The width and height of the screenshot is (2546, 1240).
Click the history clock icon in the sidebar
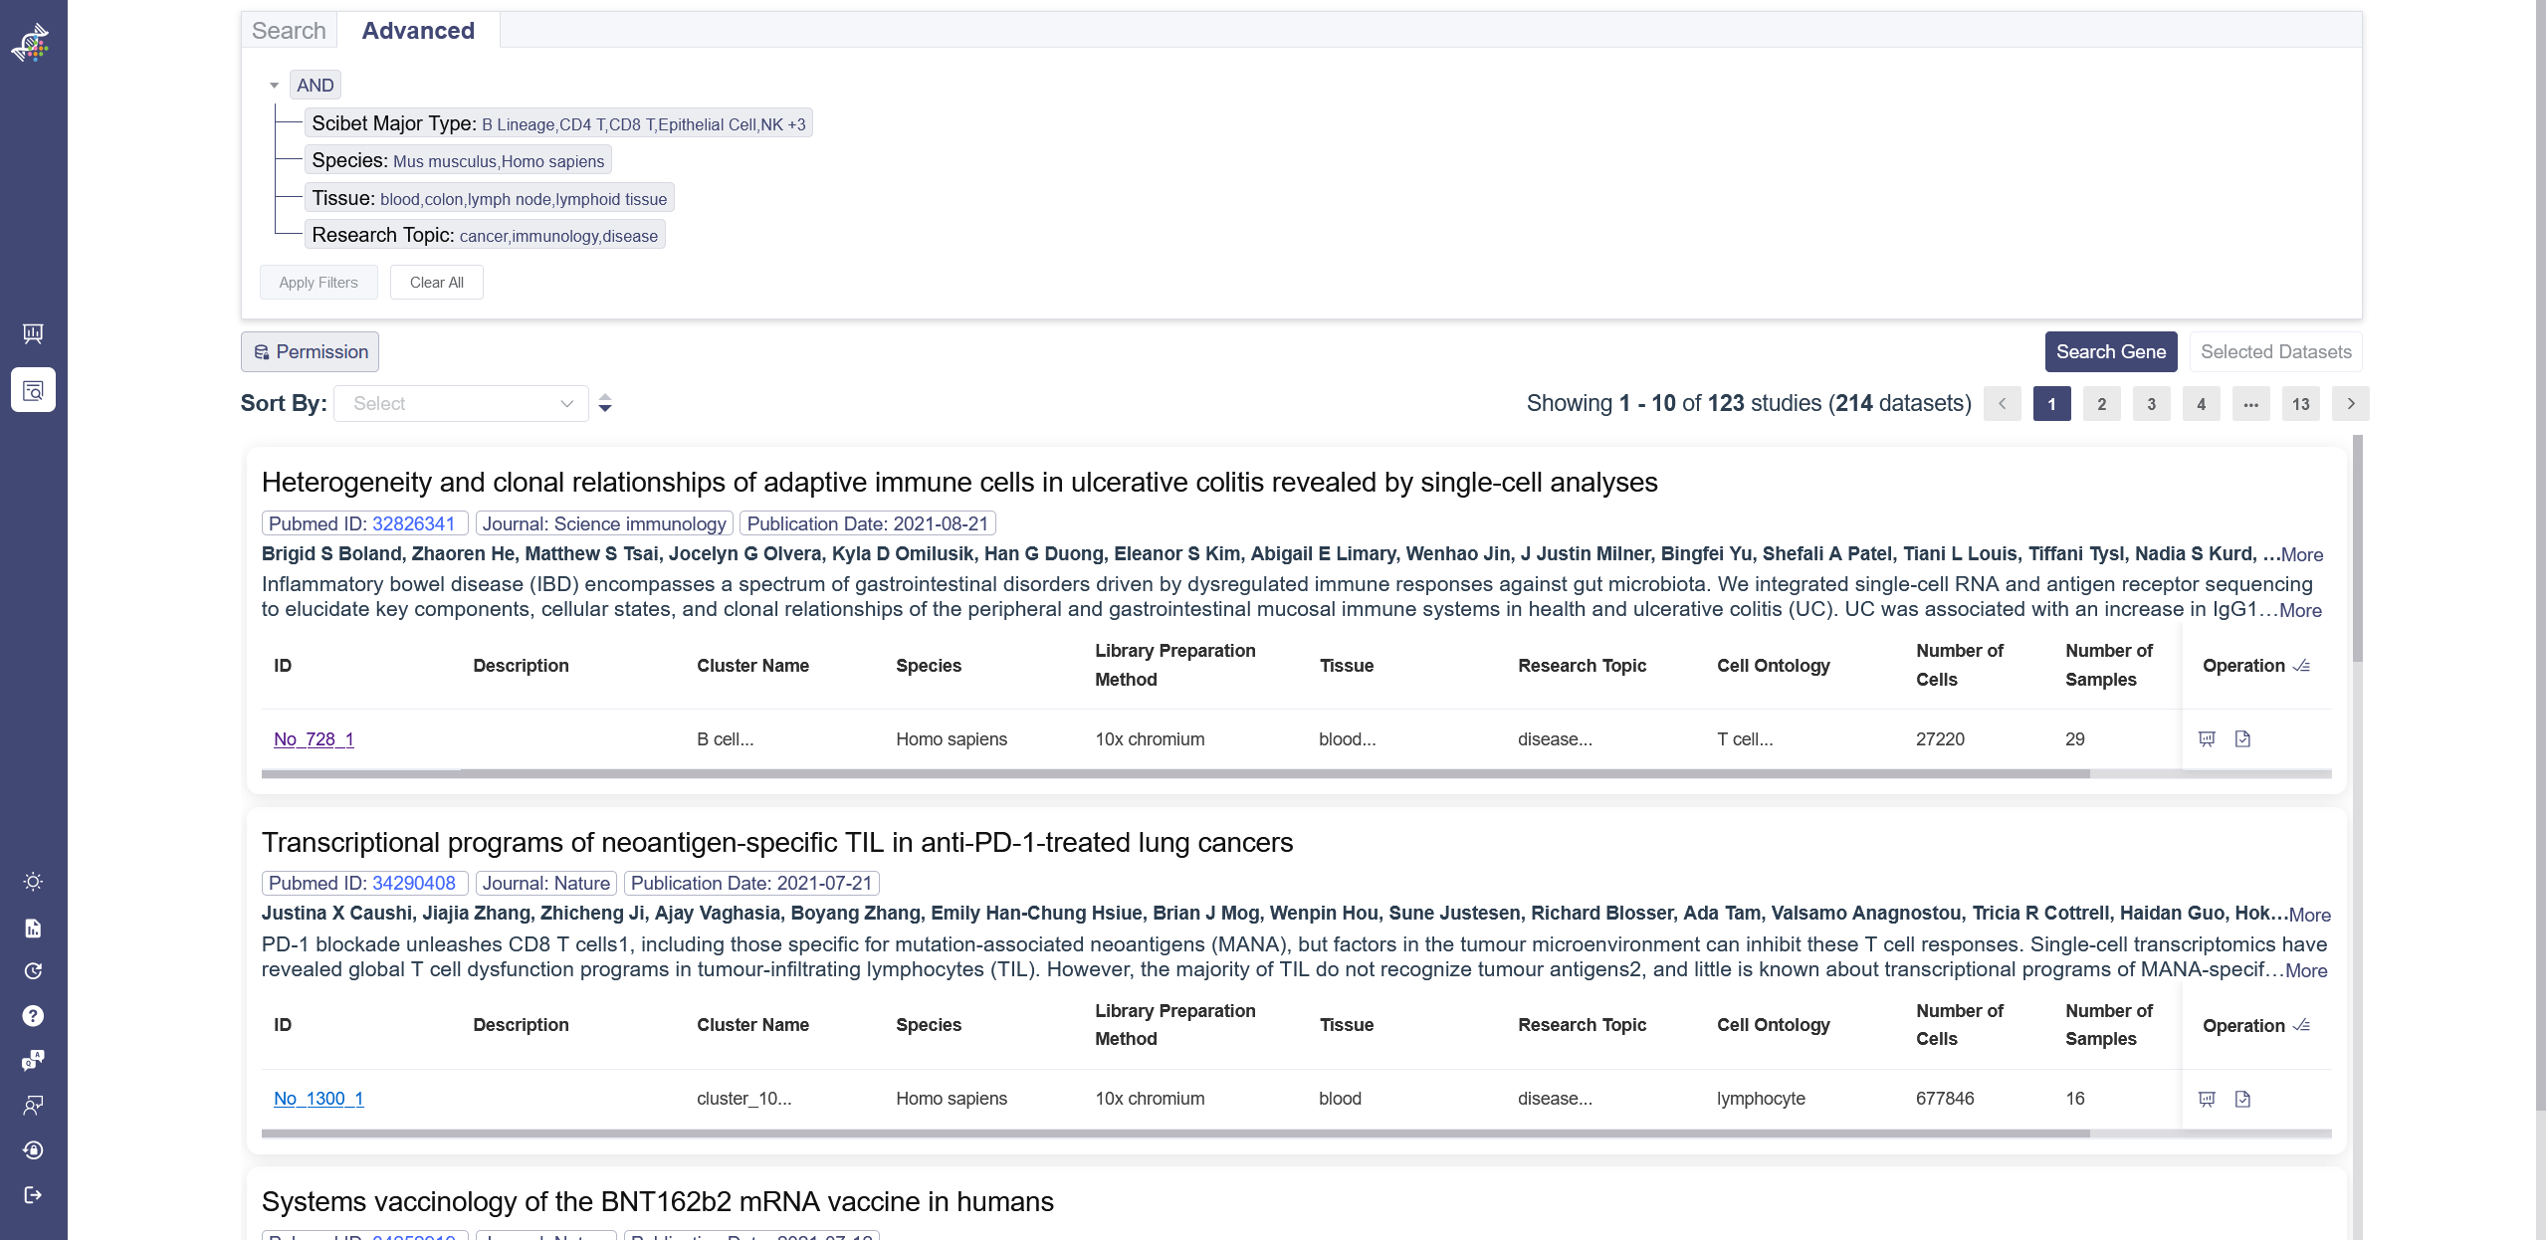pos(33,971)
